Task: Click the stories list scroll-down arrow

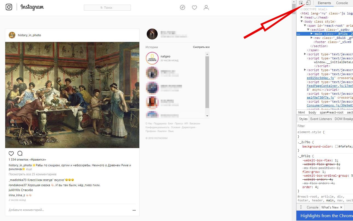Action: tap(207, 116)
